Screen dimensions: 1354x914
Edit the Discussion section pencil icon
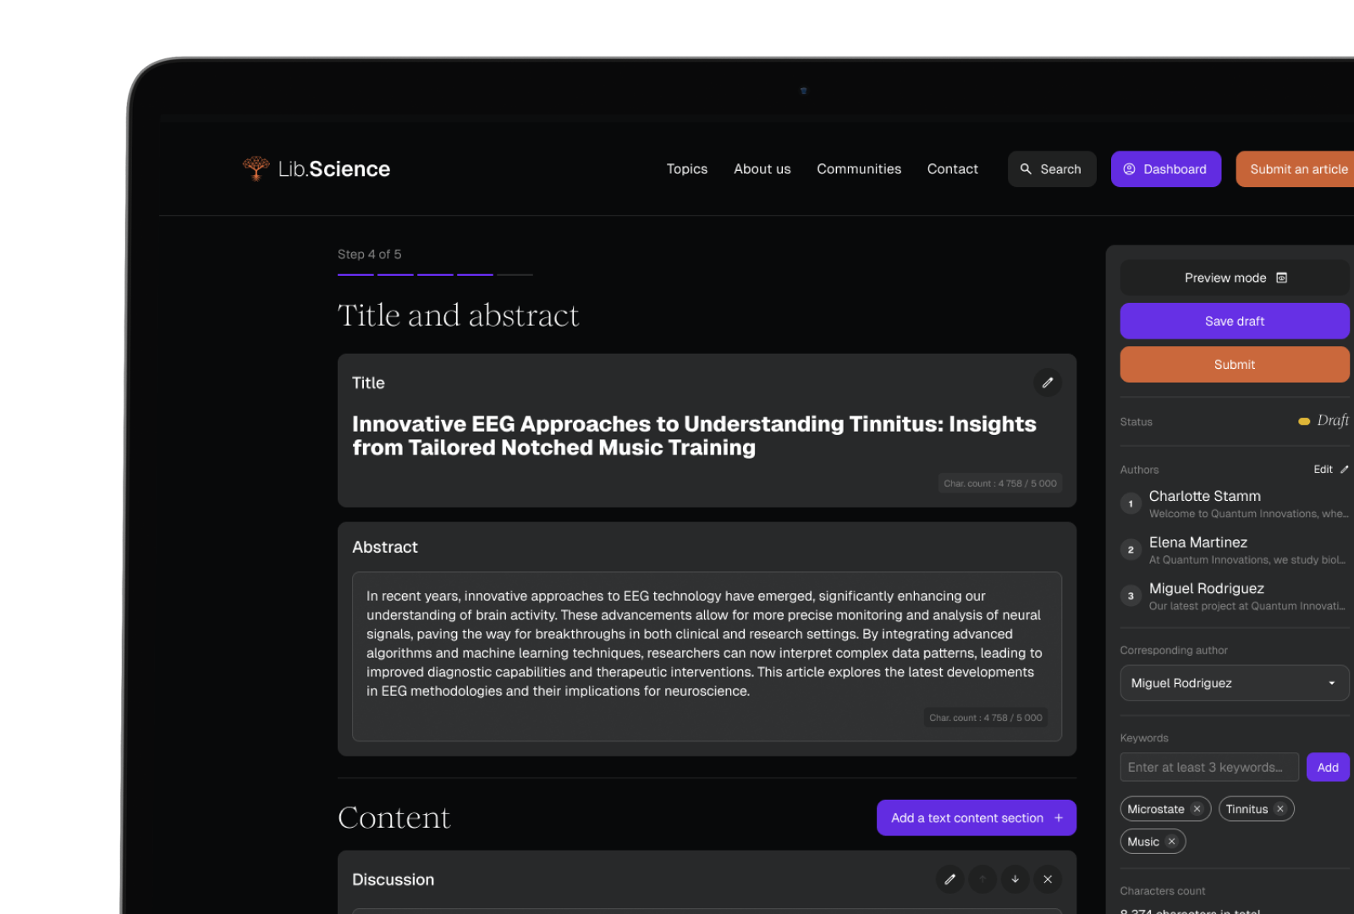pyautogui.click(x=949, y=879)
